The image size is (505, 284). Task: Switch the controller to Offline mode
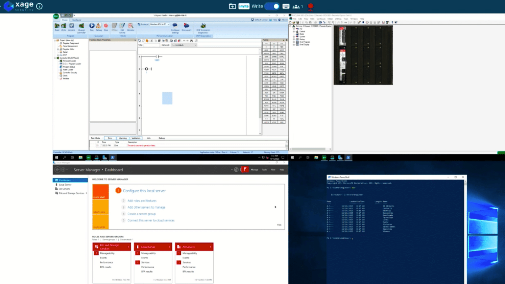pyautogui.click(x=114, y=26)
